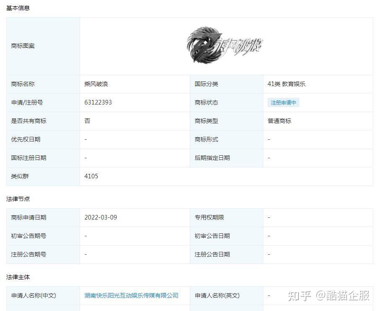Select the 否 value for shared trademark

pyautogui.click(x=87, y=121)
